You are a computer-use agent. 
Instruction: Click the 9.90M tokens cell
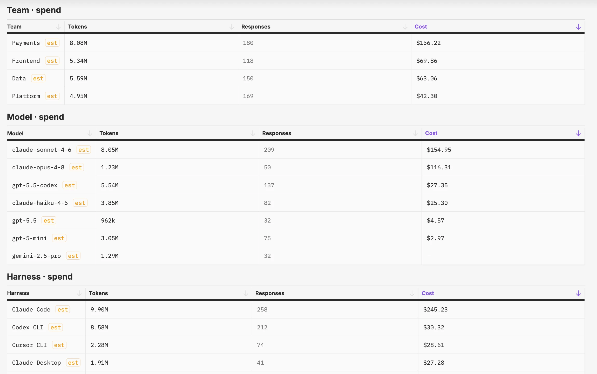pyautogui.click(x=99, y=309)
